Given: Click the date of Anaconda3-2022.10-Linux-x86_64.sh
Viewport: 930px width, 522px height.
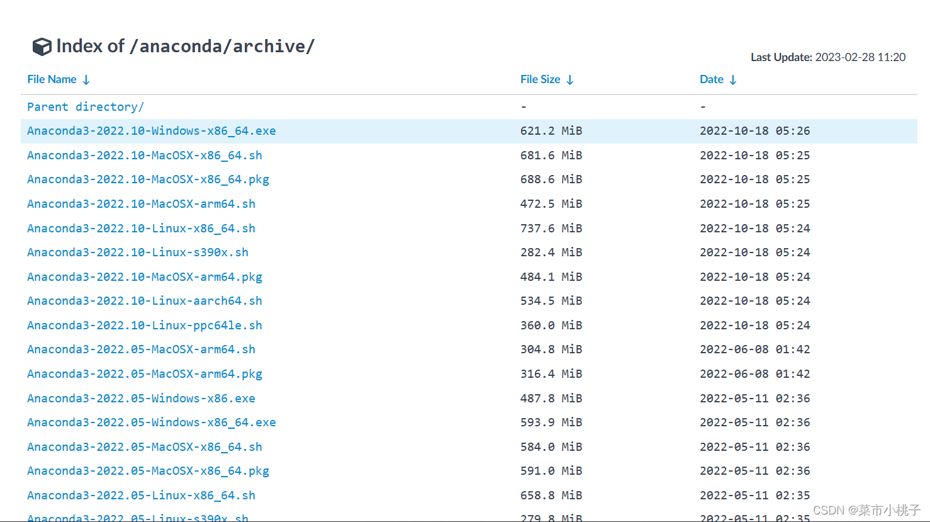Looking at the screenshot, I should (x=755, y=229).
